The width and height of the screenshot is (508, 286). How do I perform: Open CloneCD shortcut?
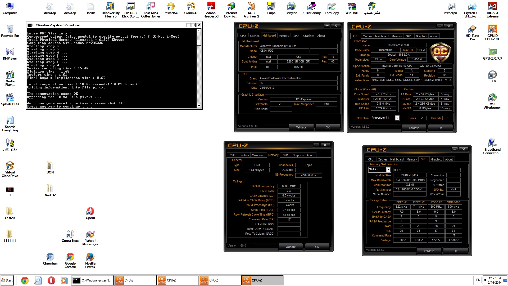191,8
